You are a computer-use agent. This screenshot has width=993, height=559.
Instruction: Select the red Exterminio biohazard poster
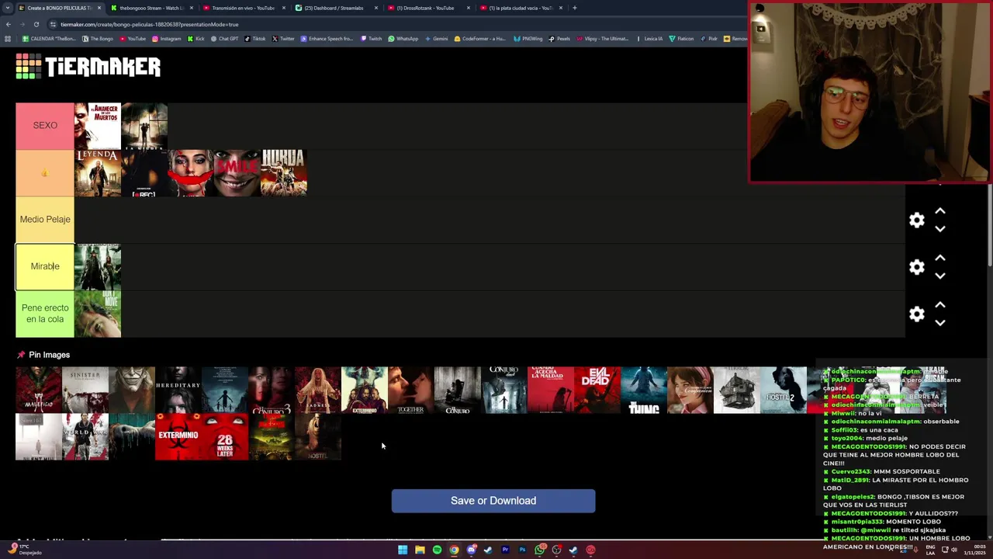pyautogui.click(x=178, y=436)
